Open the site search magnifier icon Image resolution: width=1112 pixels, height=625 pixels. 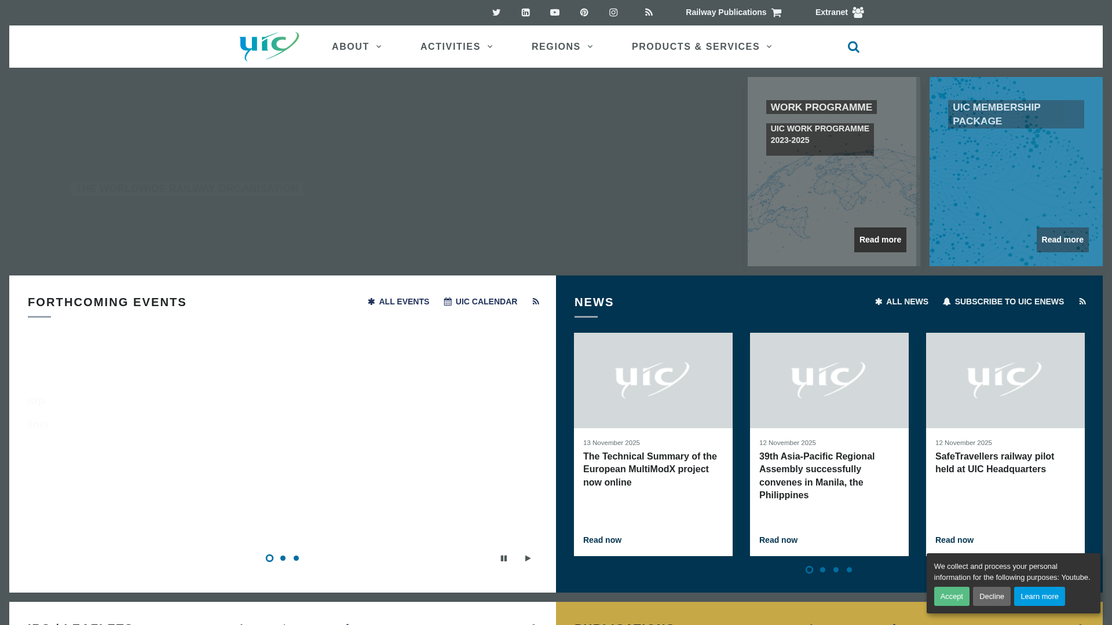pos(853,46)
